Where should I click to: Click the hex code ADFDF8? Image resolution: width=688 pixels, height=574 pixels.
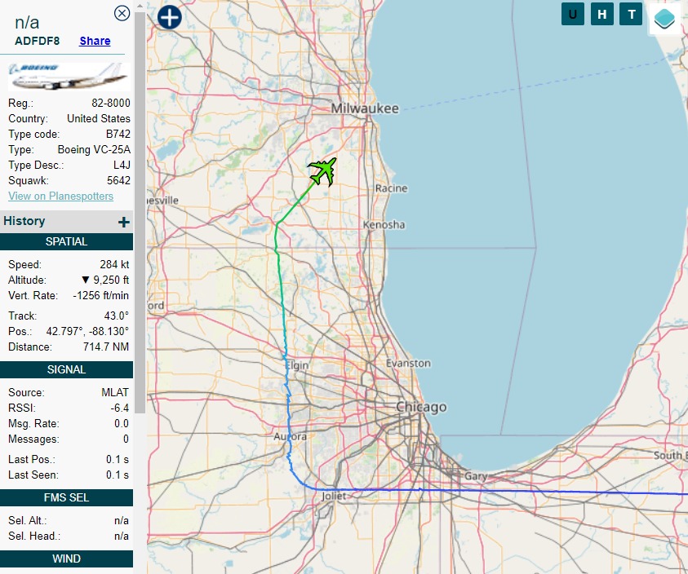point(38,41)
